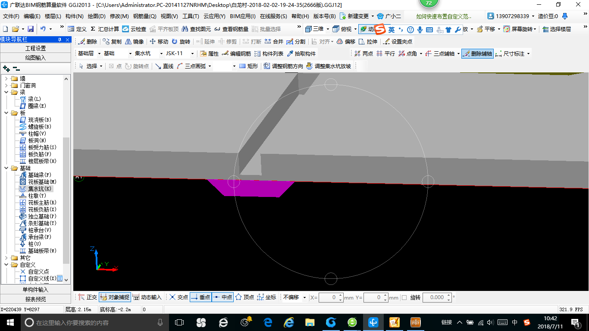The height and width of the screenshot is (331, 589).
Task: Toggle 对象捕捉 (object snap)
Action: click(x=115, y=297)
